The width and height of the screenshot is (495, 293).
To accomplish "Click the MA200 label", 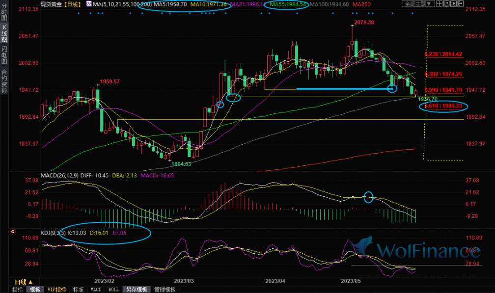I will [361, 4].
